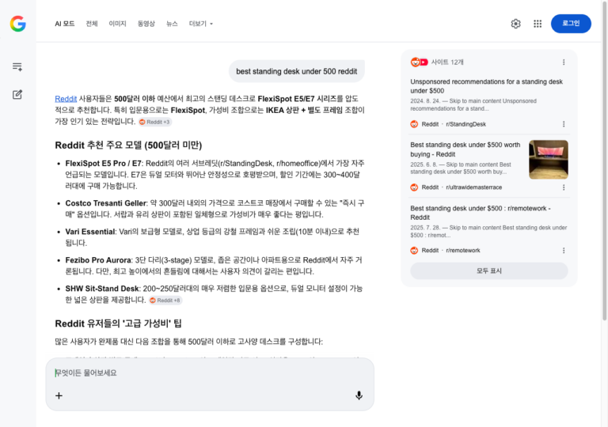The height and width of the screenshot is (427, 608).
Task: Click the r/ultrawidemasterrace subreddit label
Action: pyautogui.click(x=474, y=187)
